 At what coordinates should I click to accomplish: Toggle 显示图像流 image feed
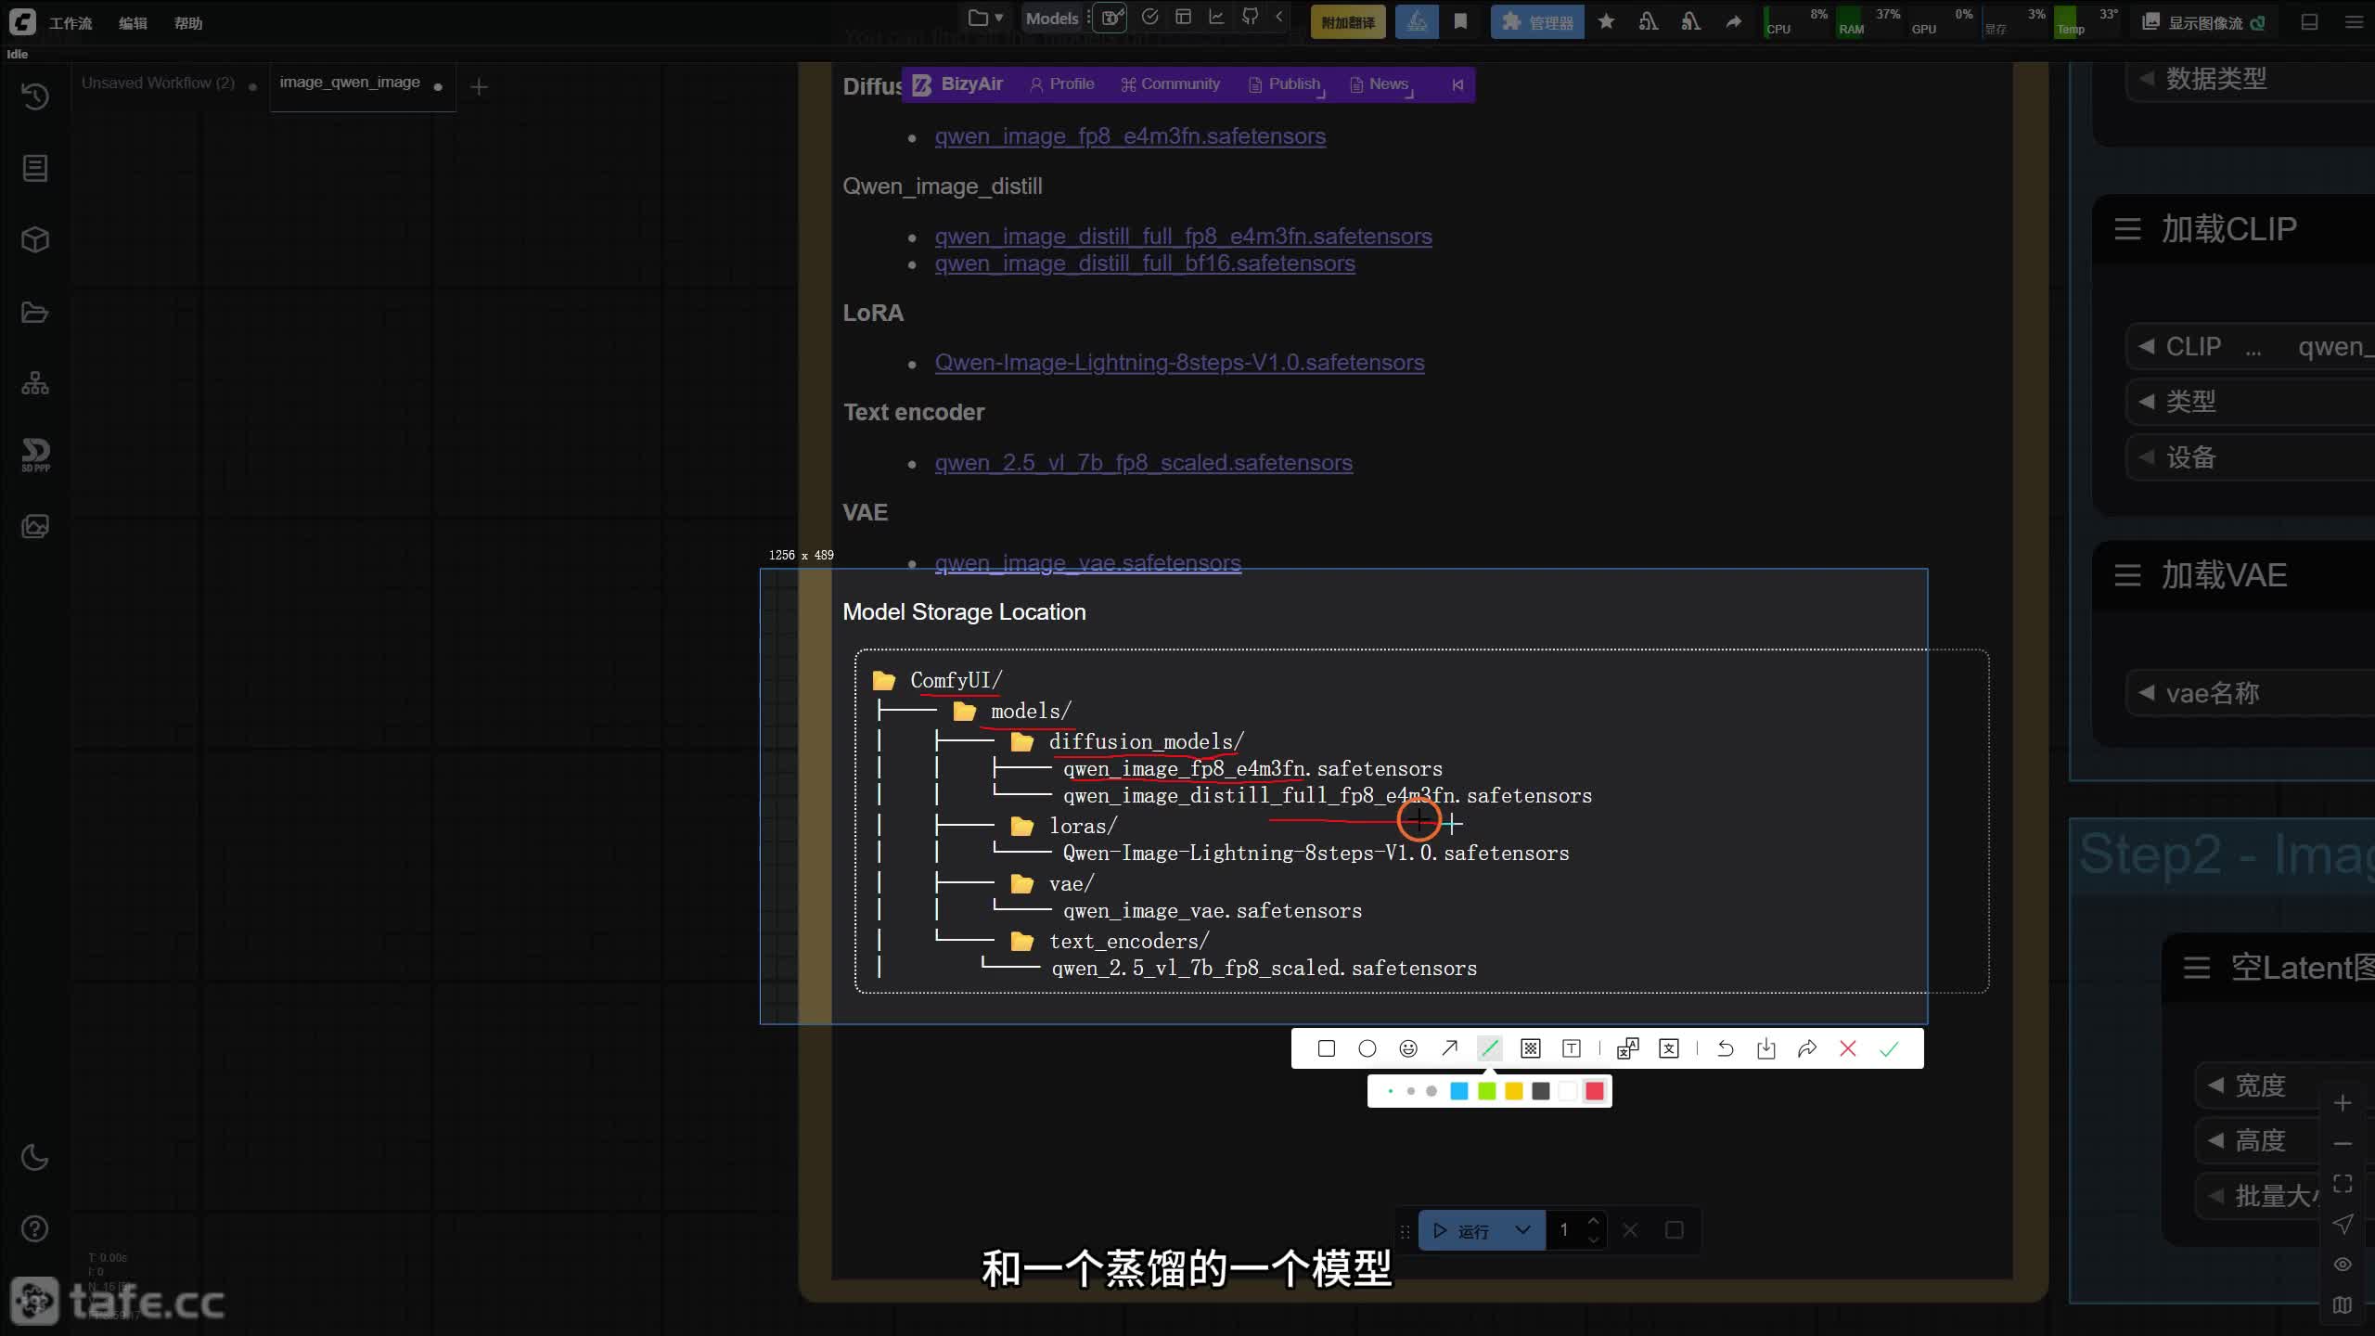pos(2203,22)
